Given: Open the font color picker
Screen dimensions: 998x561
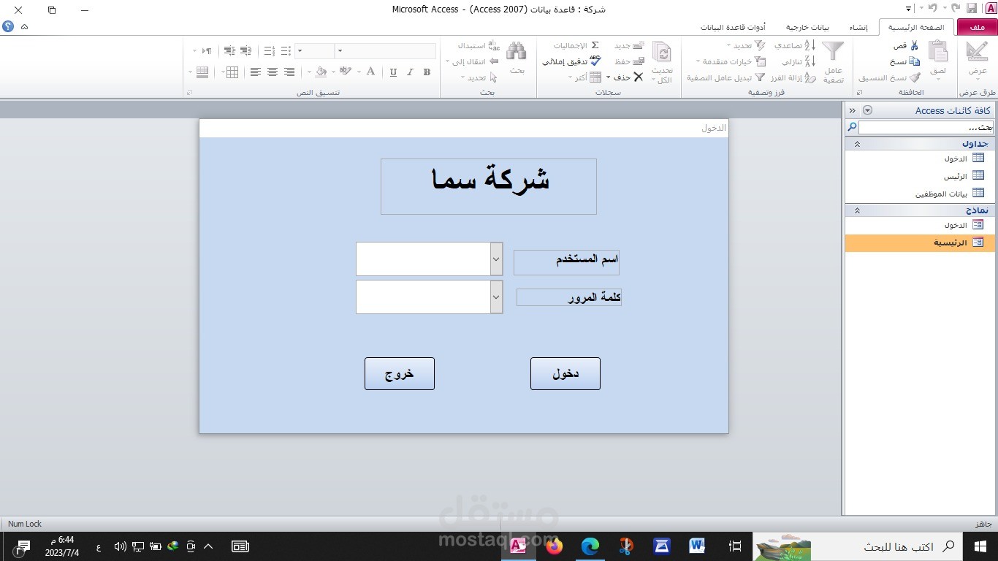Looking at the screenshot, I should tap(370, 72).
